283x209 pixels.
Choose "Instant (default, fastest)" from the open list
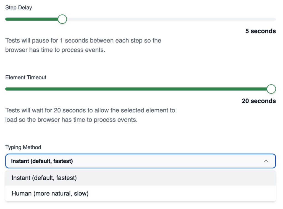pos(44,178)
